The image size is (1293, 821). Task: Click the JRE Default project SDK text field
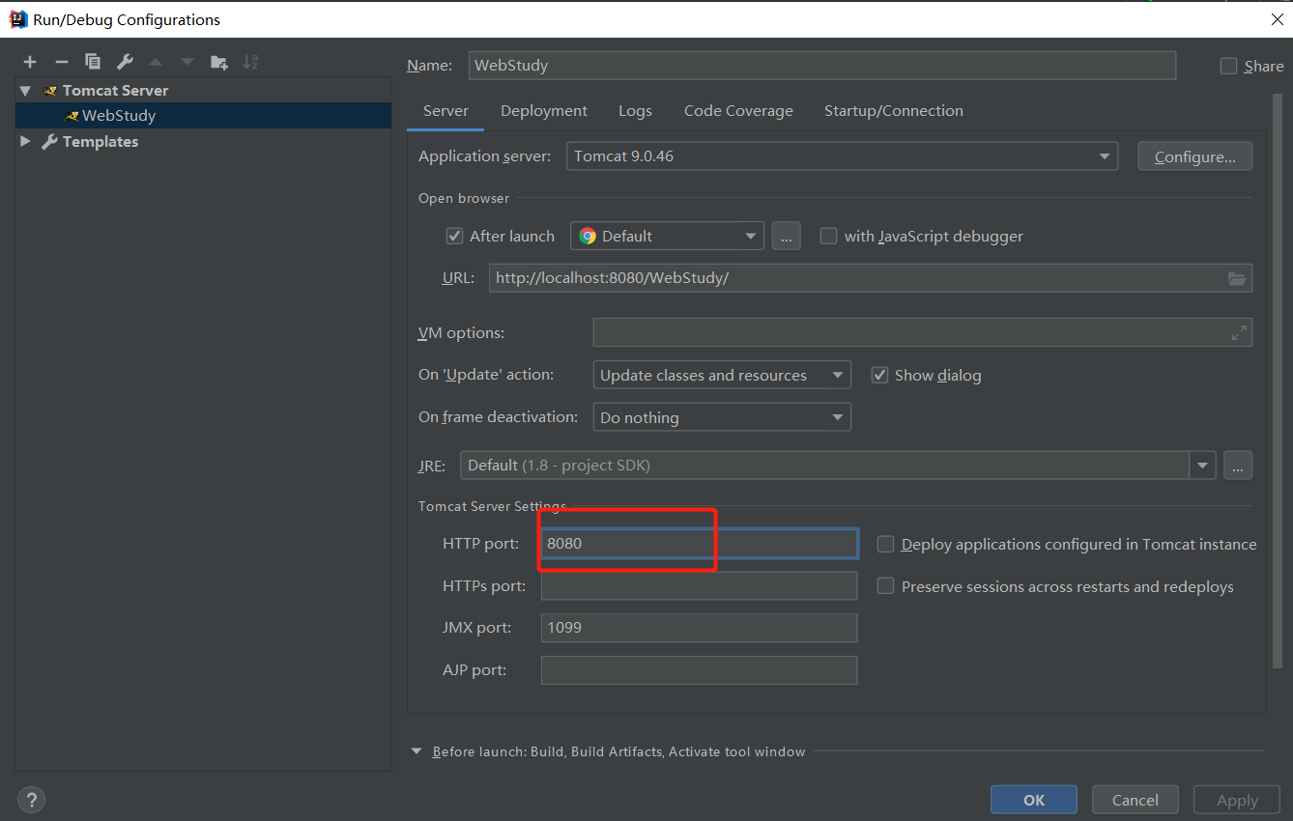[824, 465]
